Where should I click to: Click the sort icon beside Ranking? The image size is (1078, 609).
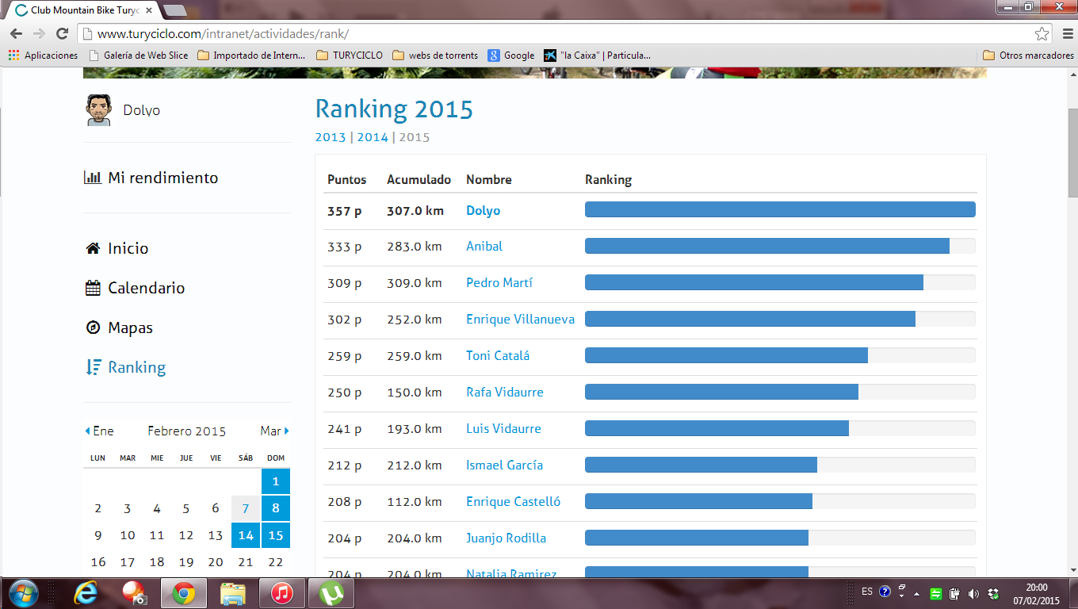pyautogui.click(x=93, y=367)
